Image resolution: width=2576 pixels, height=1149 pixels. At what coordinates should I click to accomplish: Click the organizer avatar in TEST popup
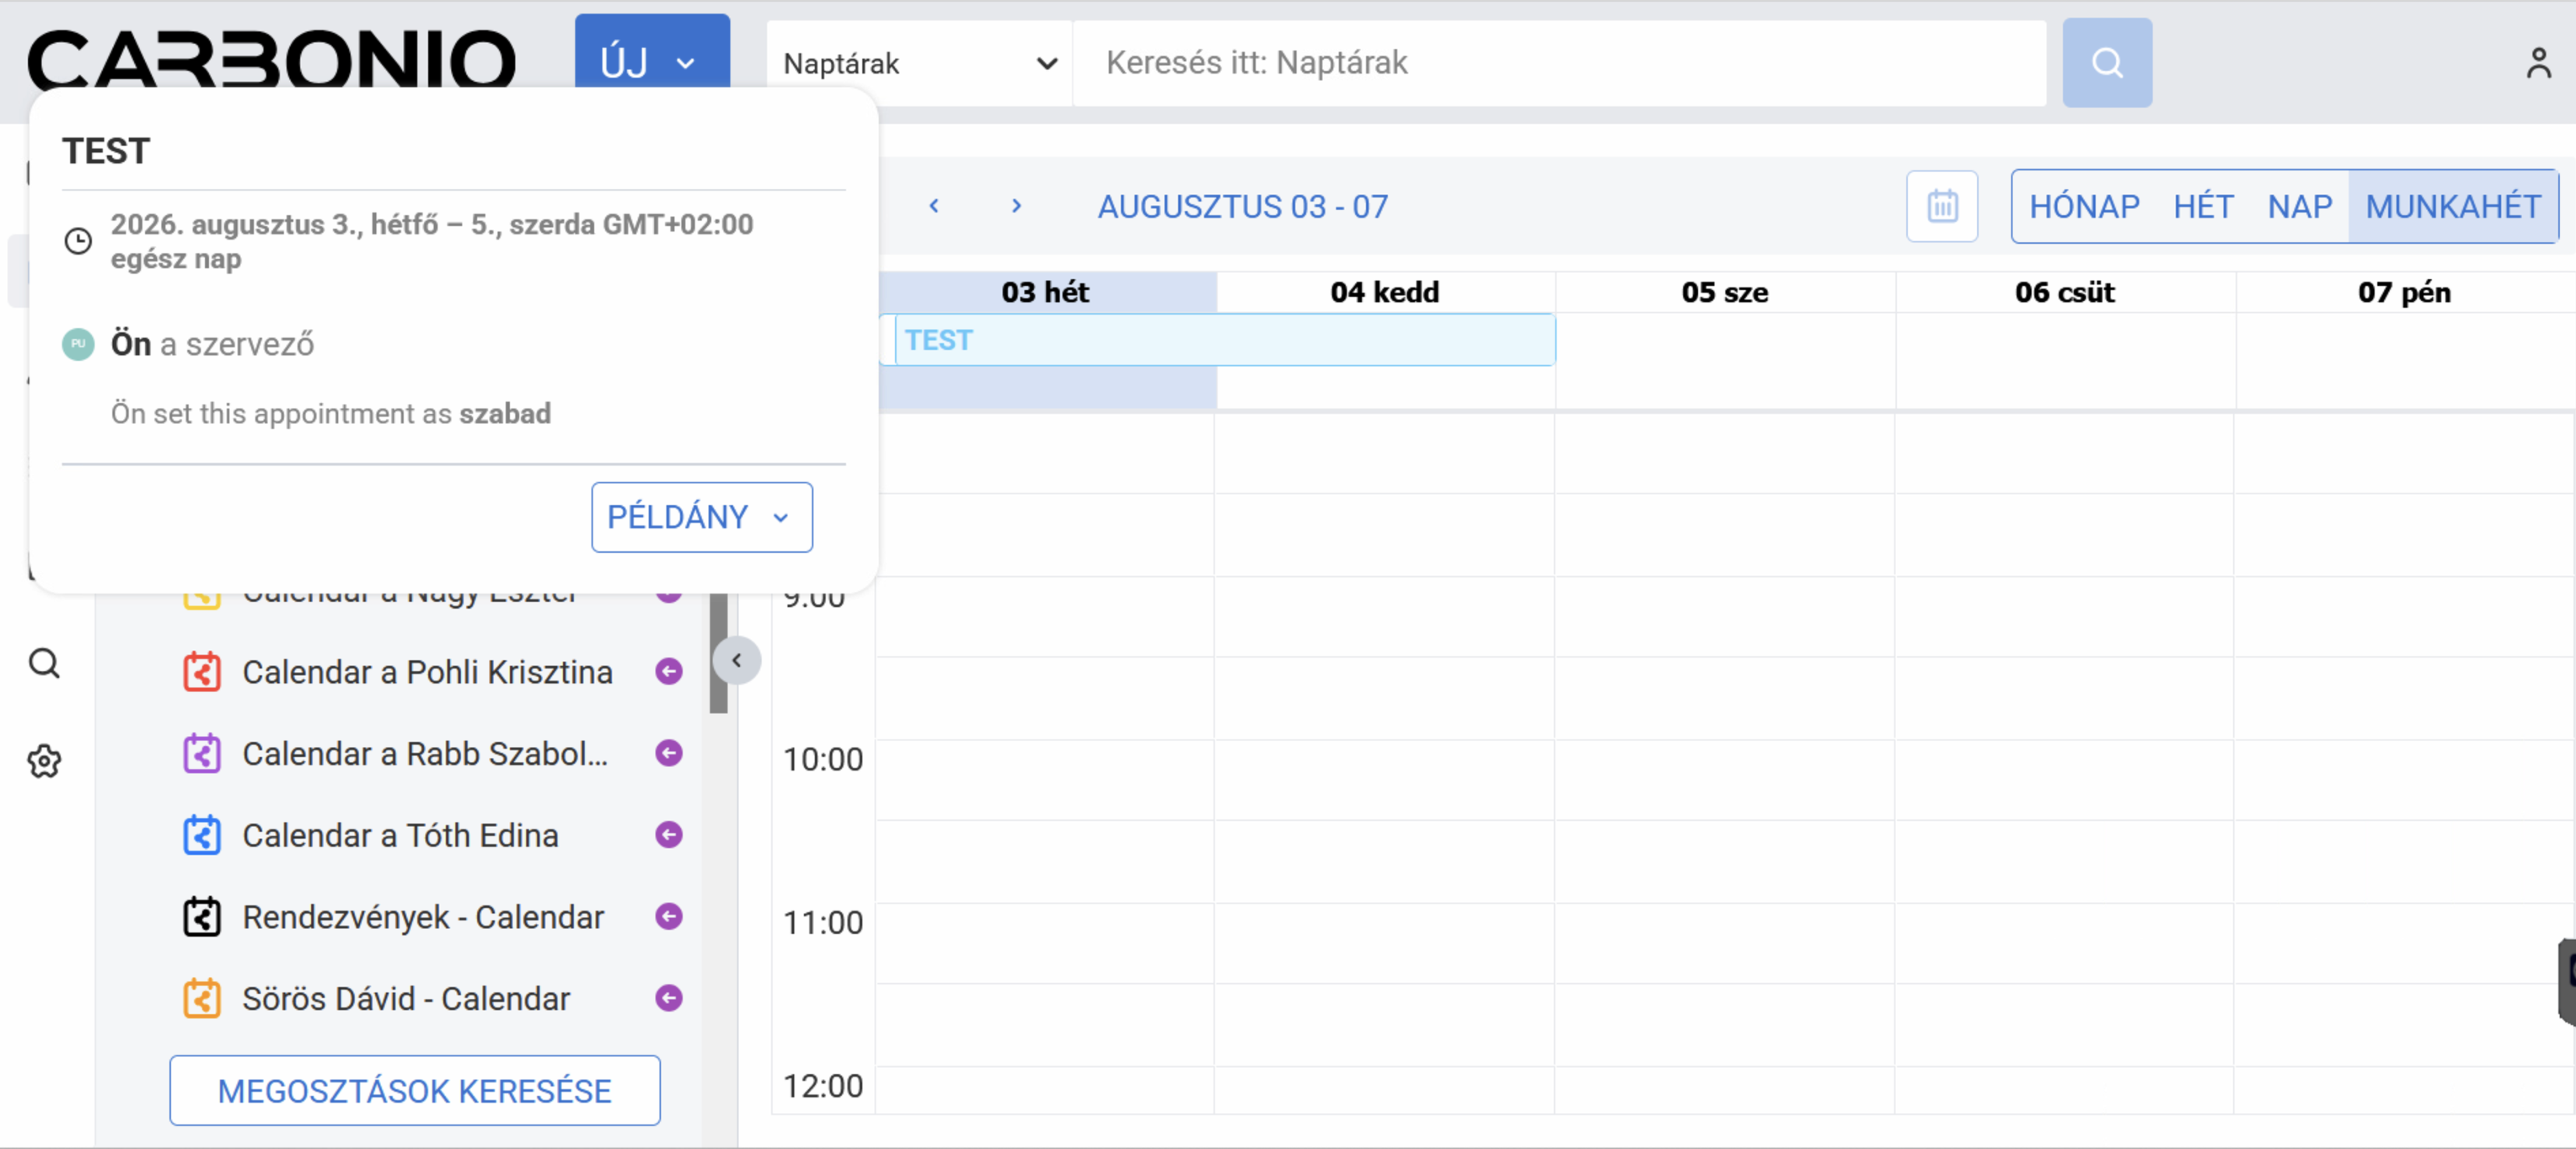tap(78, 344)
